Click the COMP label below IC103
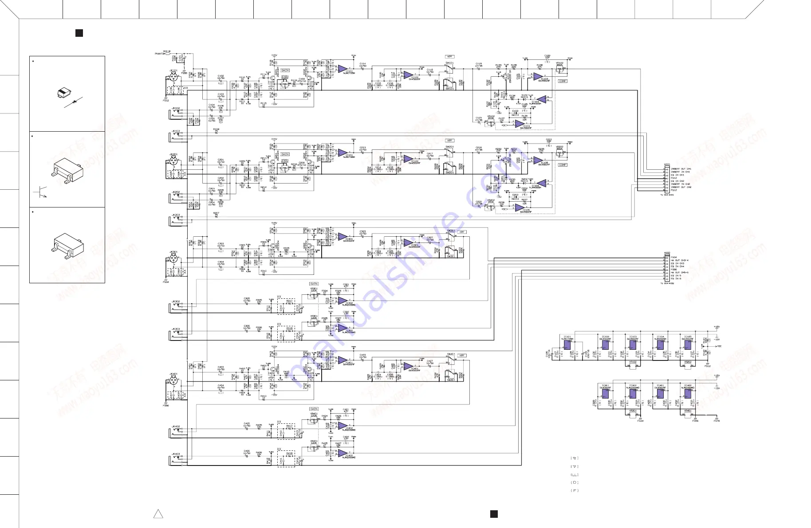 tap(563, 81)
